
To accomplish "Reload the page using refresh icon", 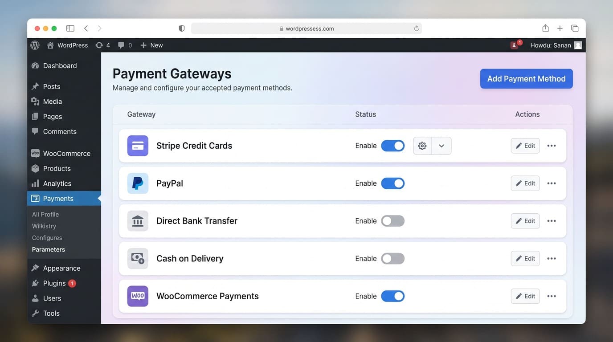I will tap(417, 28).
